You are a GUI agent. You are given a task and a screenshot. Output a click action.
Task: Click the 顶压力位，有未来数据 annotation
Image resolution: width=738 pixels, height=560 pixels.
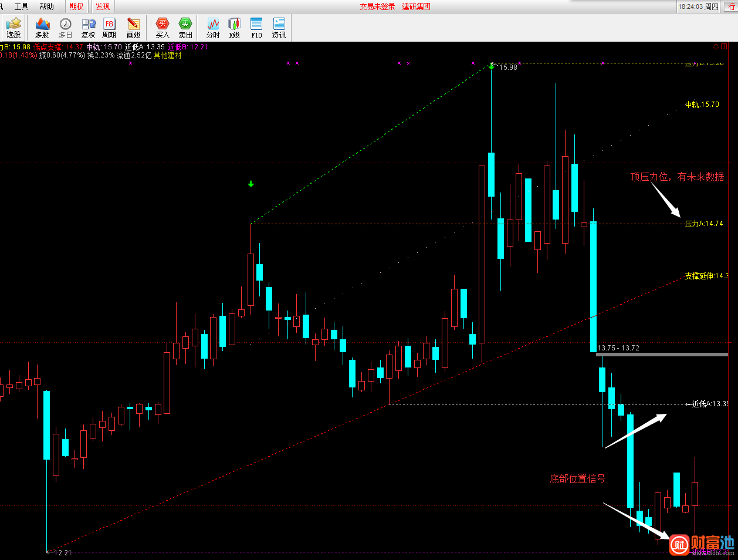(677, 177)
